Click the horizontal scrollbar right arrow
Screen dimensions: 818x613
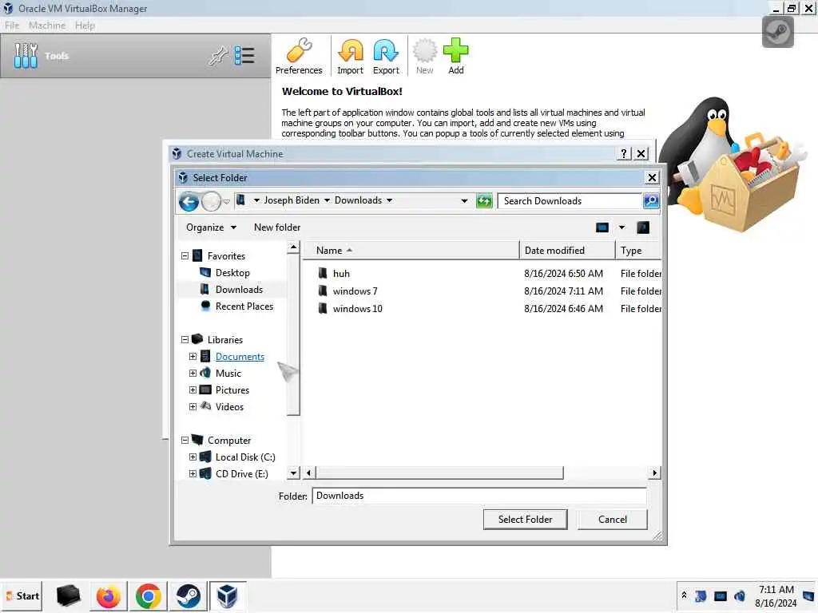point(655,473)
